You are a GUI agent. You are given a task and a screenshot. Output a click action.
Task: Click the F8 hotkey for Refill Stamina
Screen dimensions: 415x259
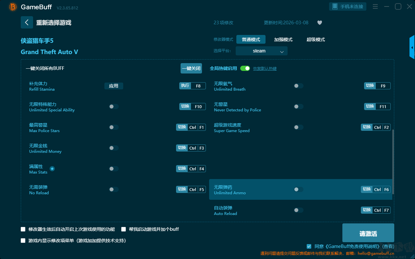(x=193, y=86)
